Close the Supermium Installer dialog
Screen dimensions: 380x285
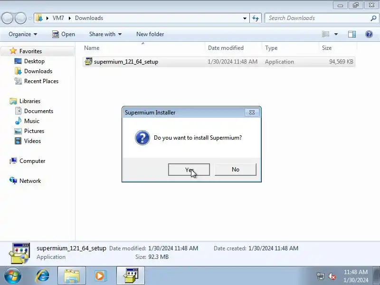252,113
